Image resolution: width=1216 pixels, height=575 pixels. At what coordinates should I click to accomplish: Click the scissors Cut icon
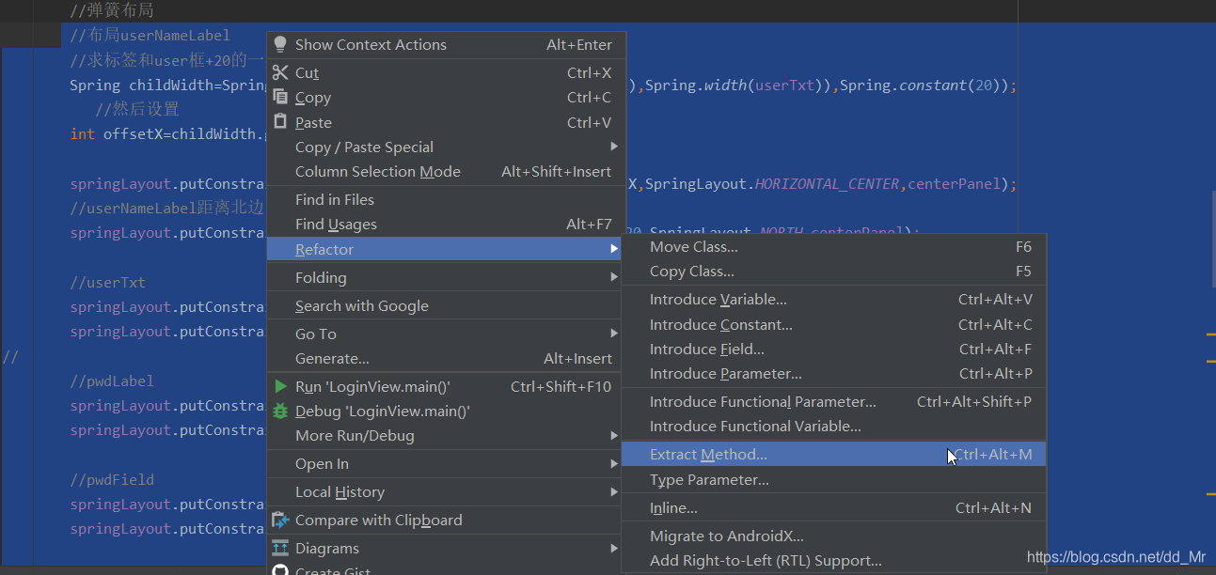[279, 72]
